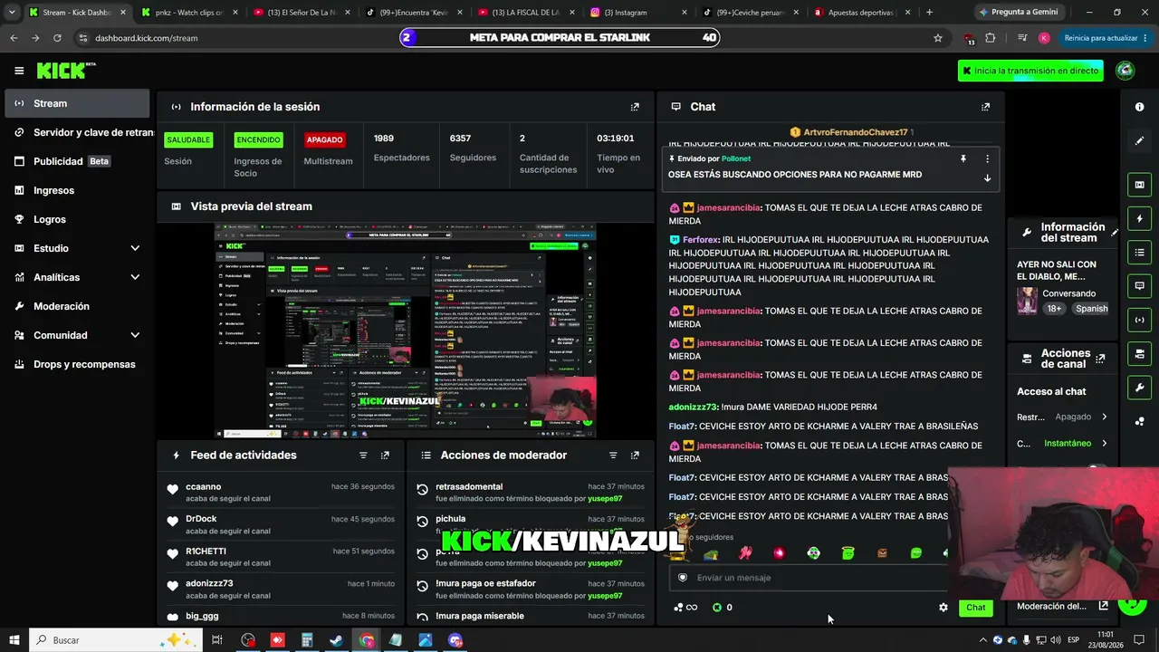Click chat username Ferforex
1159x652 pixels.
[700, 240]
